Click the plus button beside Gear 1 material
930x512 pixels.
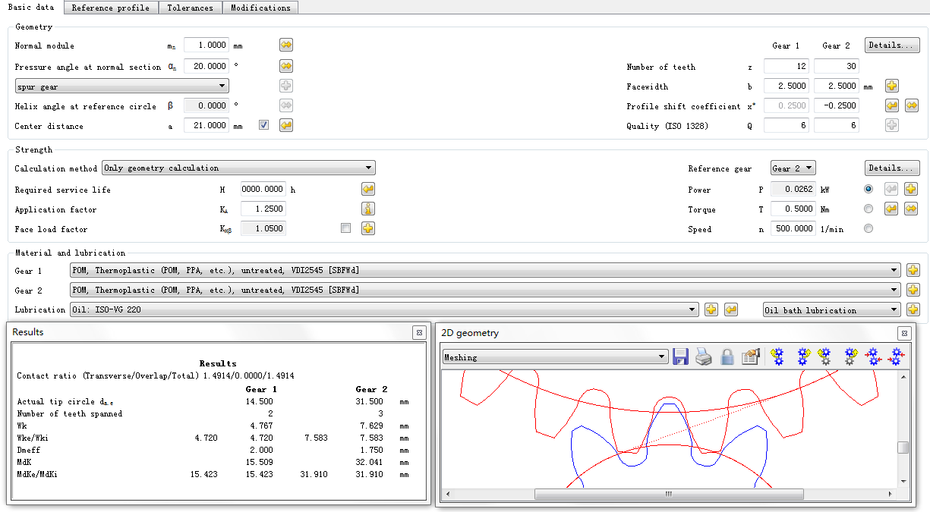point(913,270)
